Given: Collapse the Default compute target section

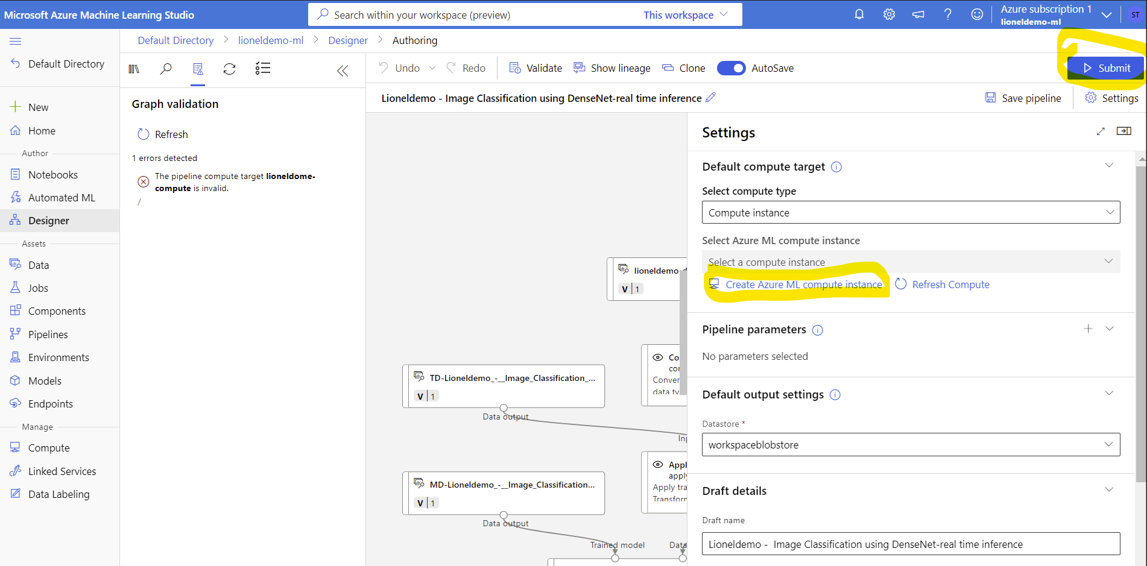Looking at the screenshot, I should tap(1109, 166).
